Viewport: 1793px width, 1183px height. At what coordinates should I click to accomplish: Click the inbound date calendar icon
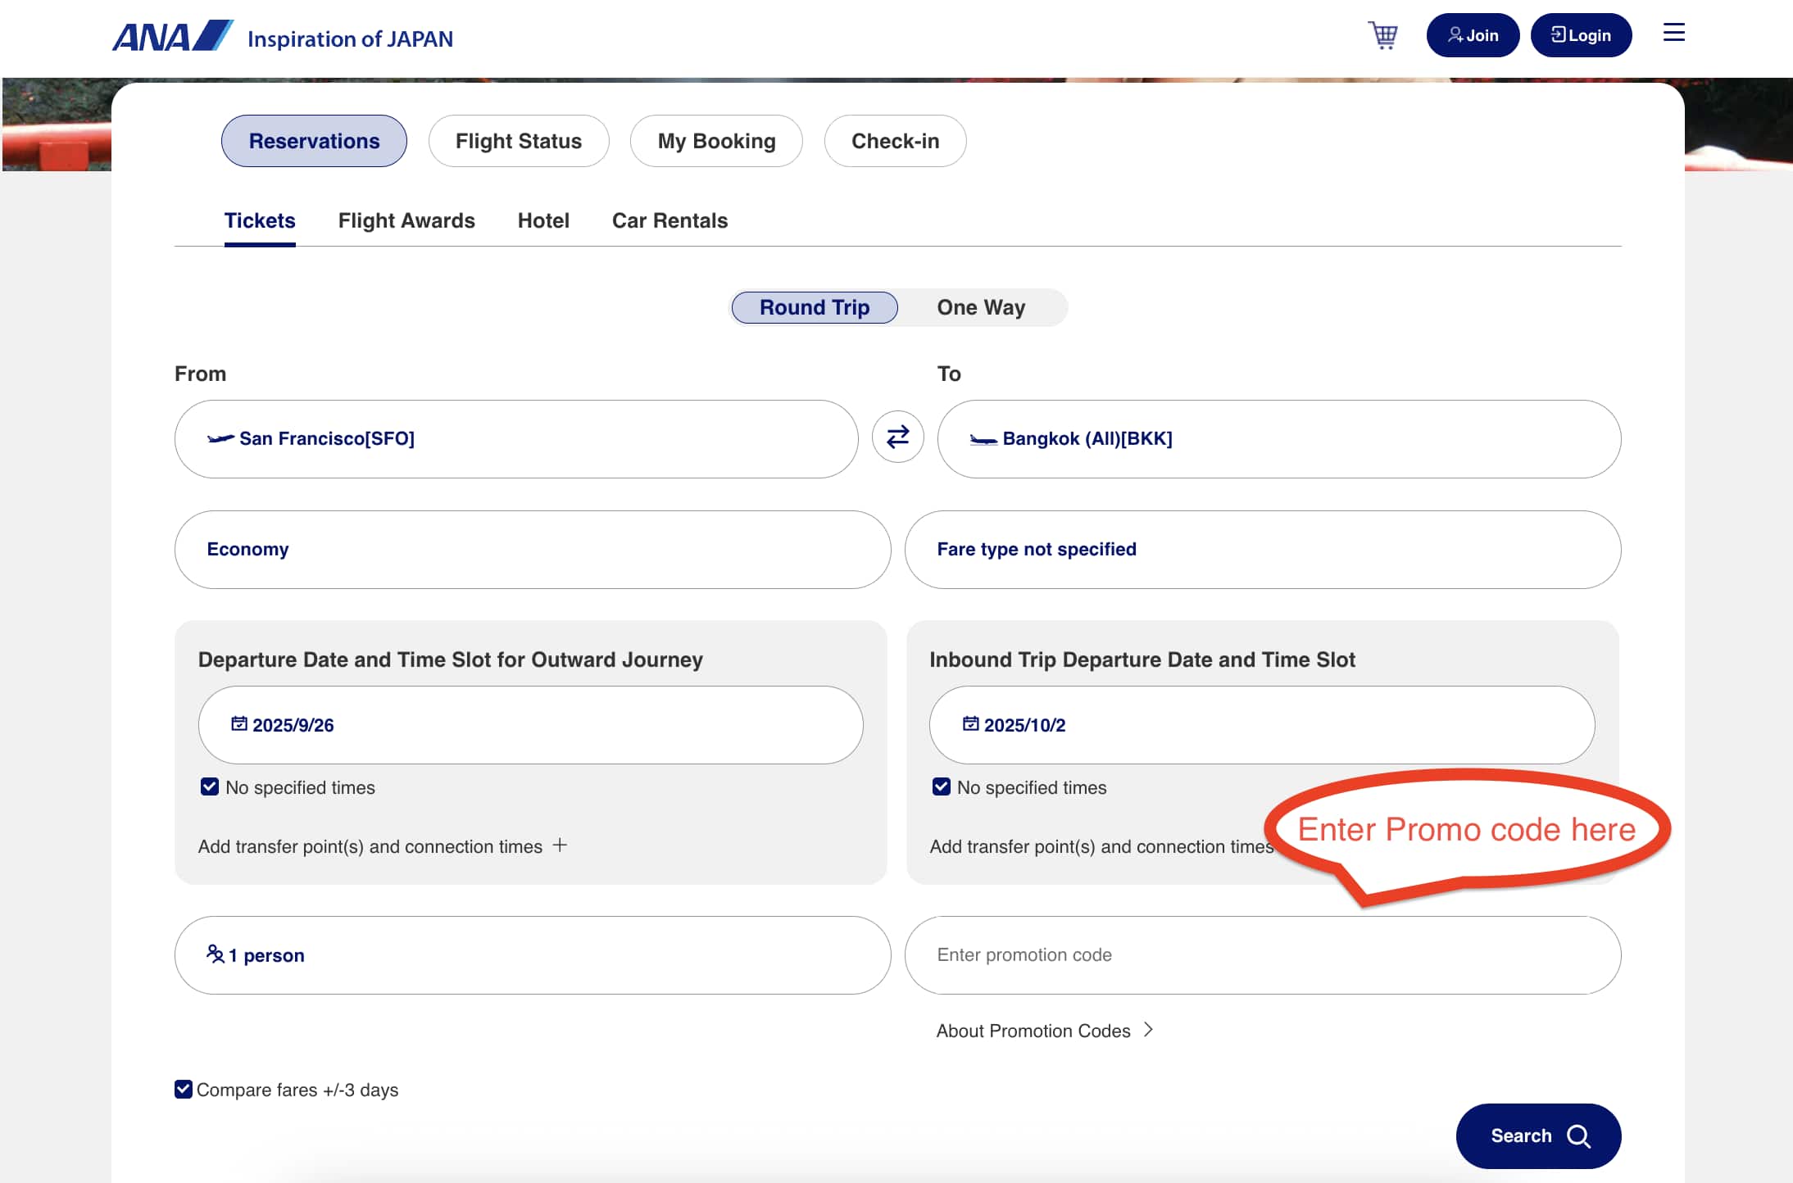point(970,723)
